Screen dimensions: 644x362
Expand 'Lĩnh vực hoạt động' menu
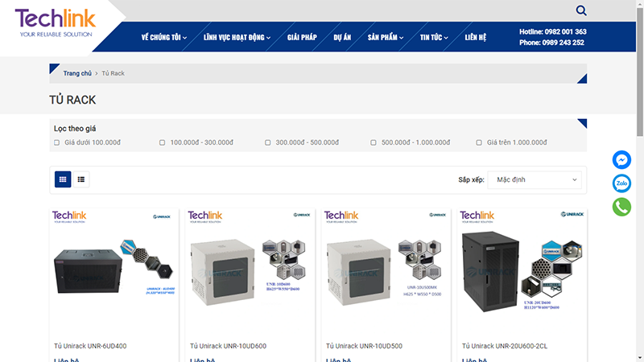tap(237, 37)
